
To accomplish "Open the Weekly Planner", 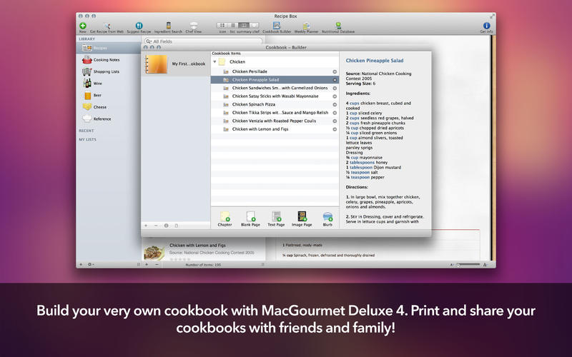I will (307, 26).
